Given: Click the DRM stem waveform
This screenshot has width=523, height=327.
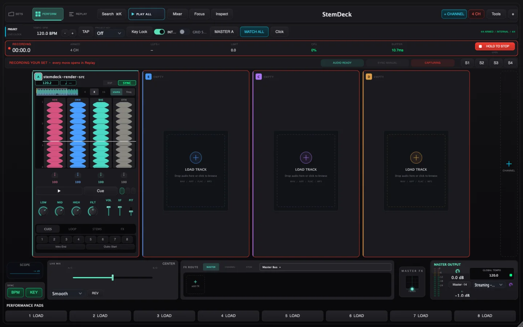Looking at the screenshot, I should point(78,134).
